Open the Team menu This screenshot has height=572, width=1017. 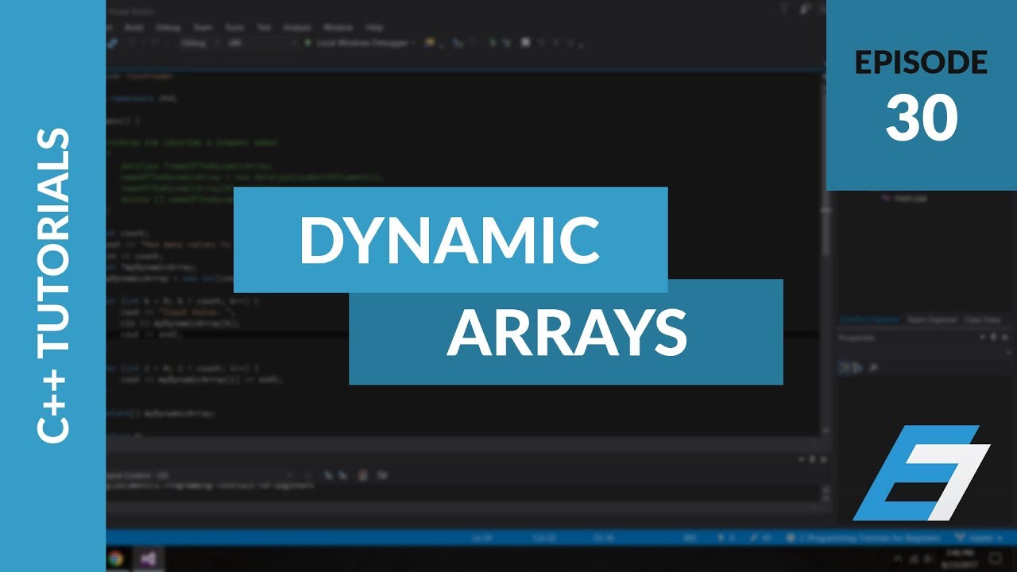click(202, 27)
